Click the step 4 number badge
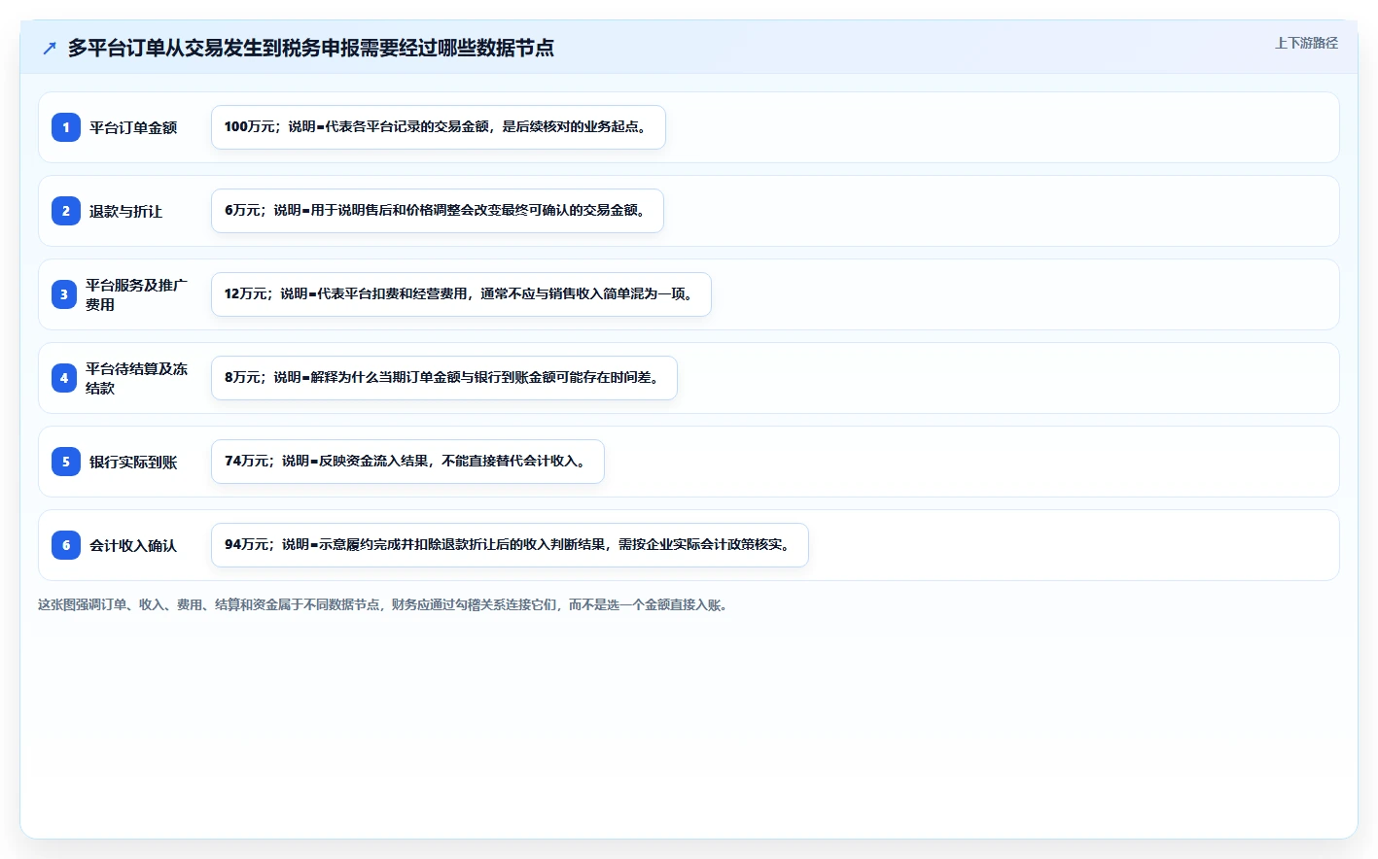Screen dimensions: 1378x859 [64, 378]
